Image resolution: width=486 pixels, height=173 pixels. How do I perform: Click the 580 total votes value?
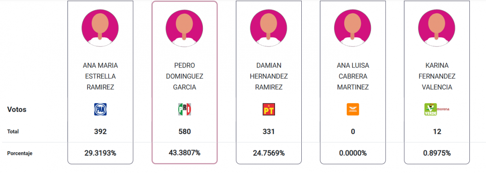(x=184, y=132)
